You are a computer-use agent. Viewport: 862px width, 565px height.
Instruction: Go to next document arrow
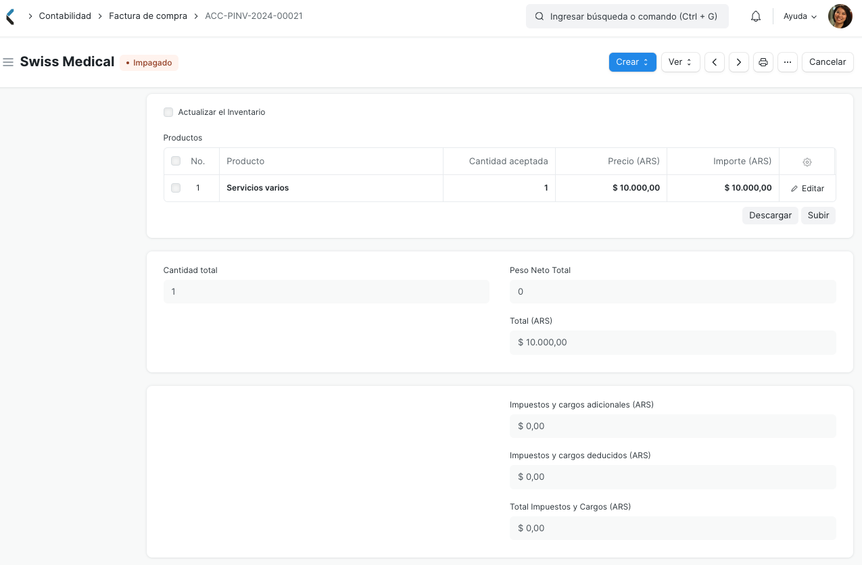(x=738, y=62)
